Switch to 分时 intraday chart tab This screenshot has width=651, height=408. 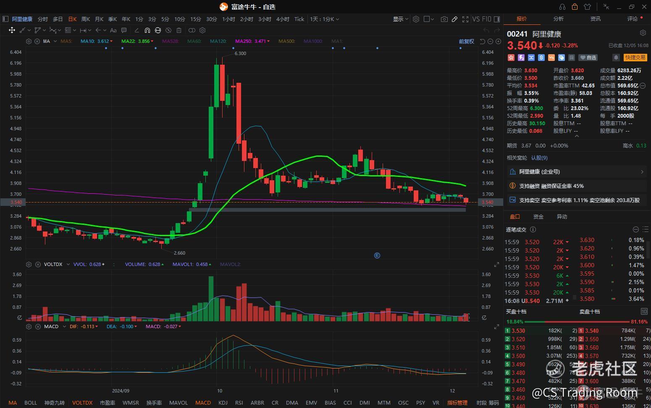(43, 19)
